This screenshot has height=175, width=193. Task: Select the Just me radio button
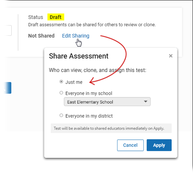tap(61, 82)
